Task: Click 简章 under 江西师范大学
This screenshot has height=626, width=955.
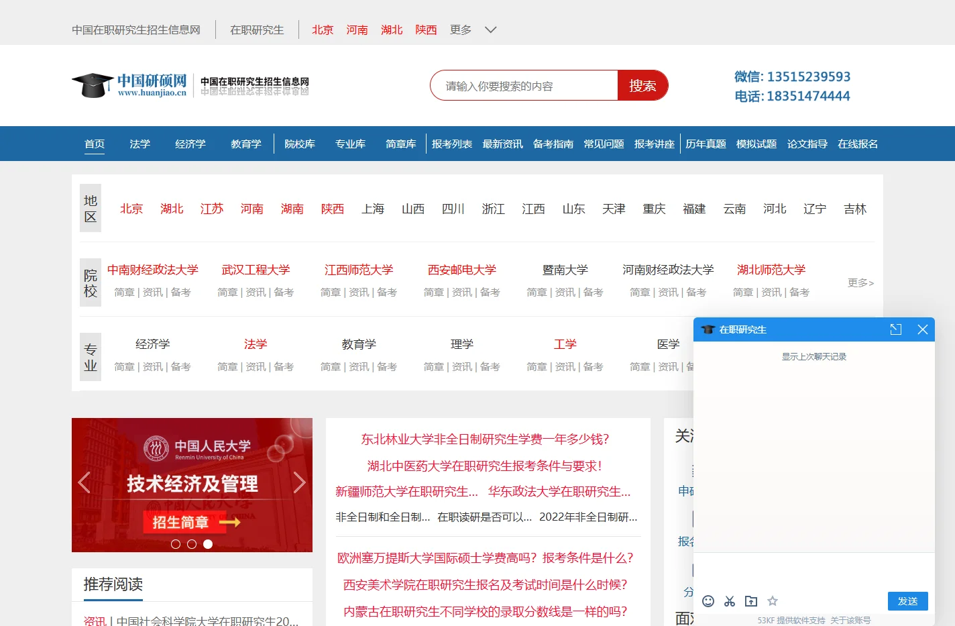Action: pyautogui.click(x=331, y=293)
